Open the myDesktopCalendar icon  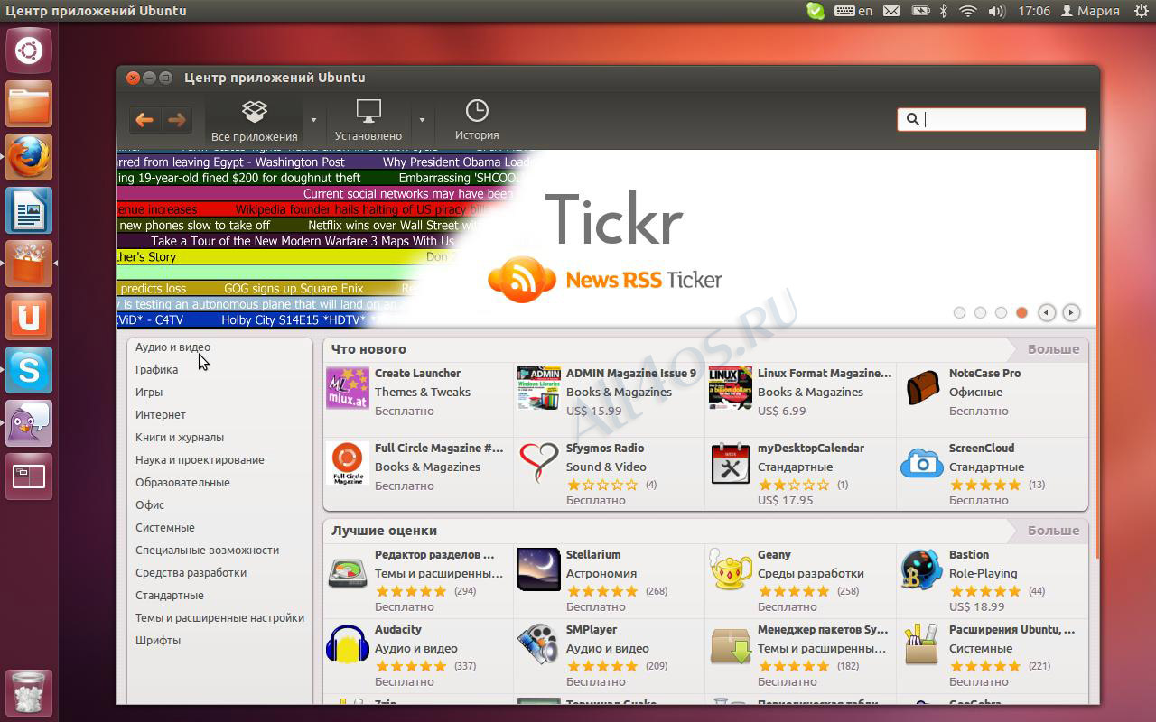coord(731,463)
